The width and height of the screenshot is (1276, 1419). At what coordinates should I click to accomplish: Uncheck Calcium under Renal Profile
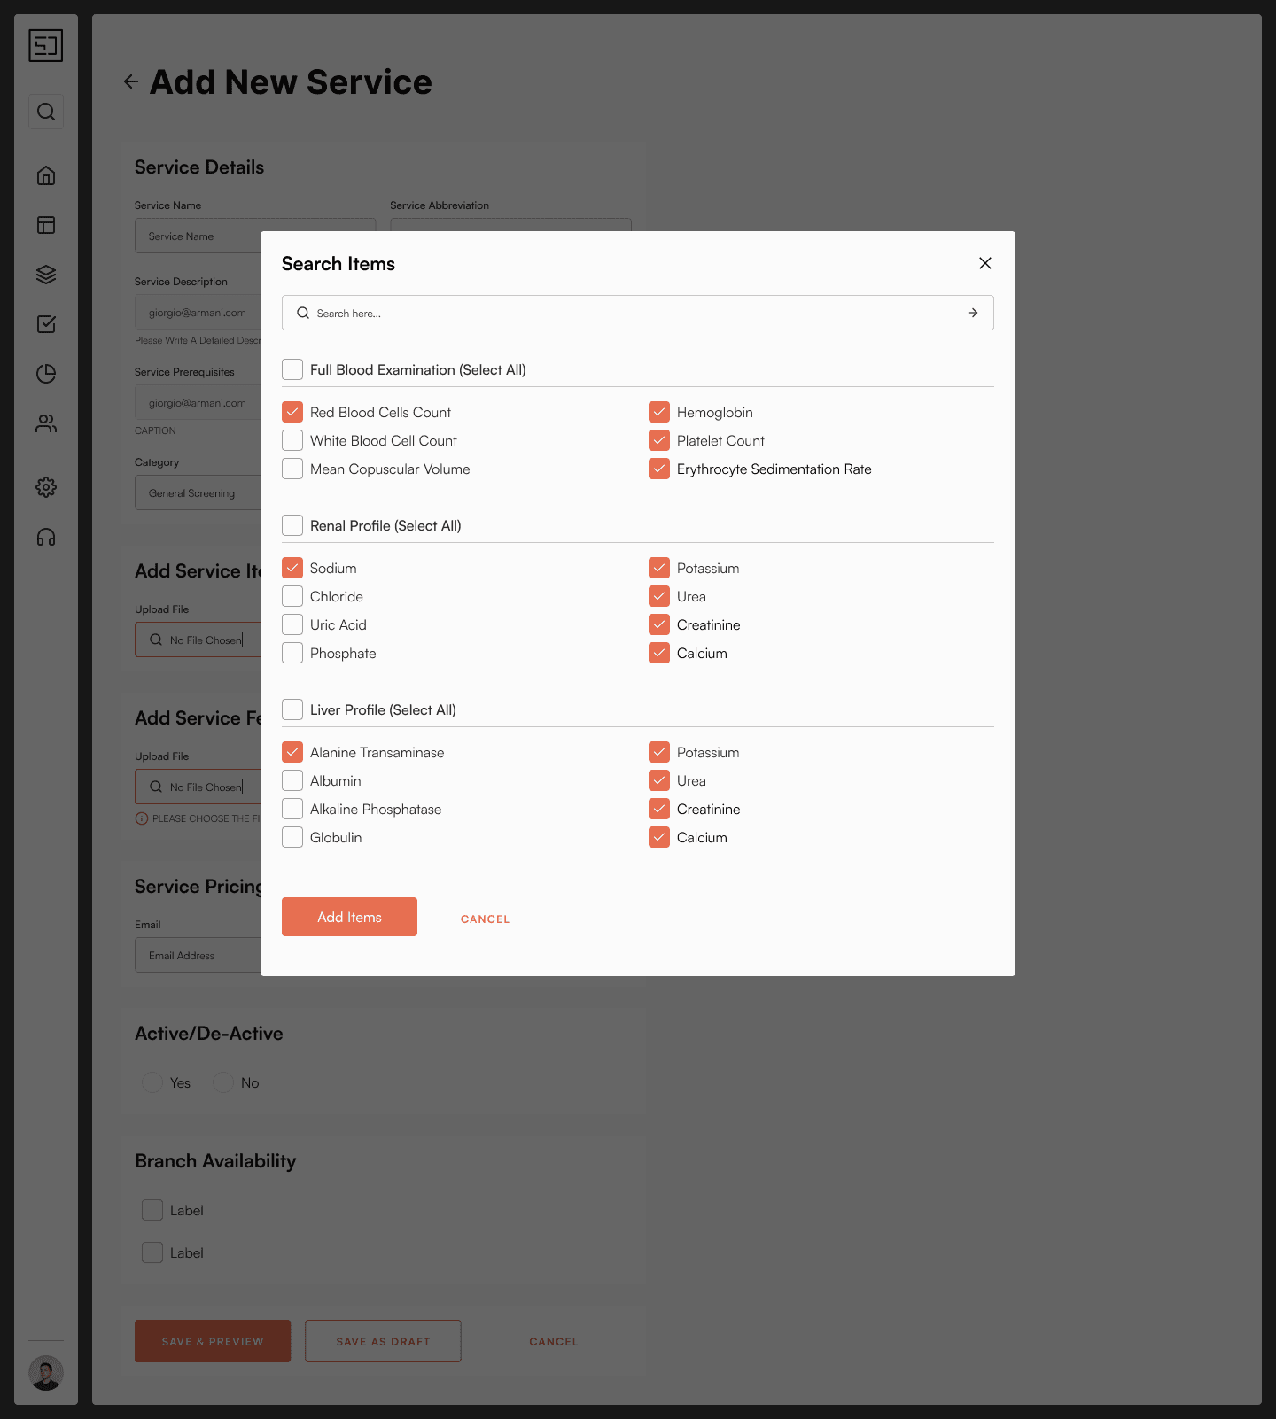659,653
